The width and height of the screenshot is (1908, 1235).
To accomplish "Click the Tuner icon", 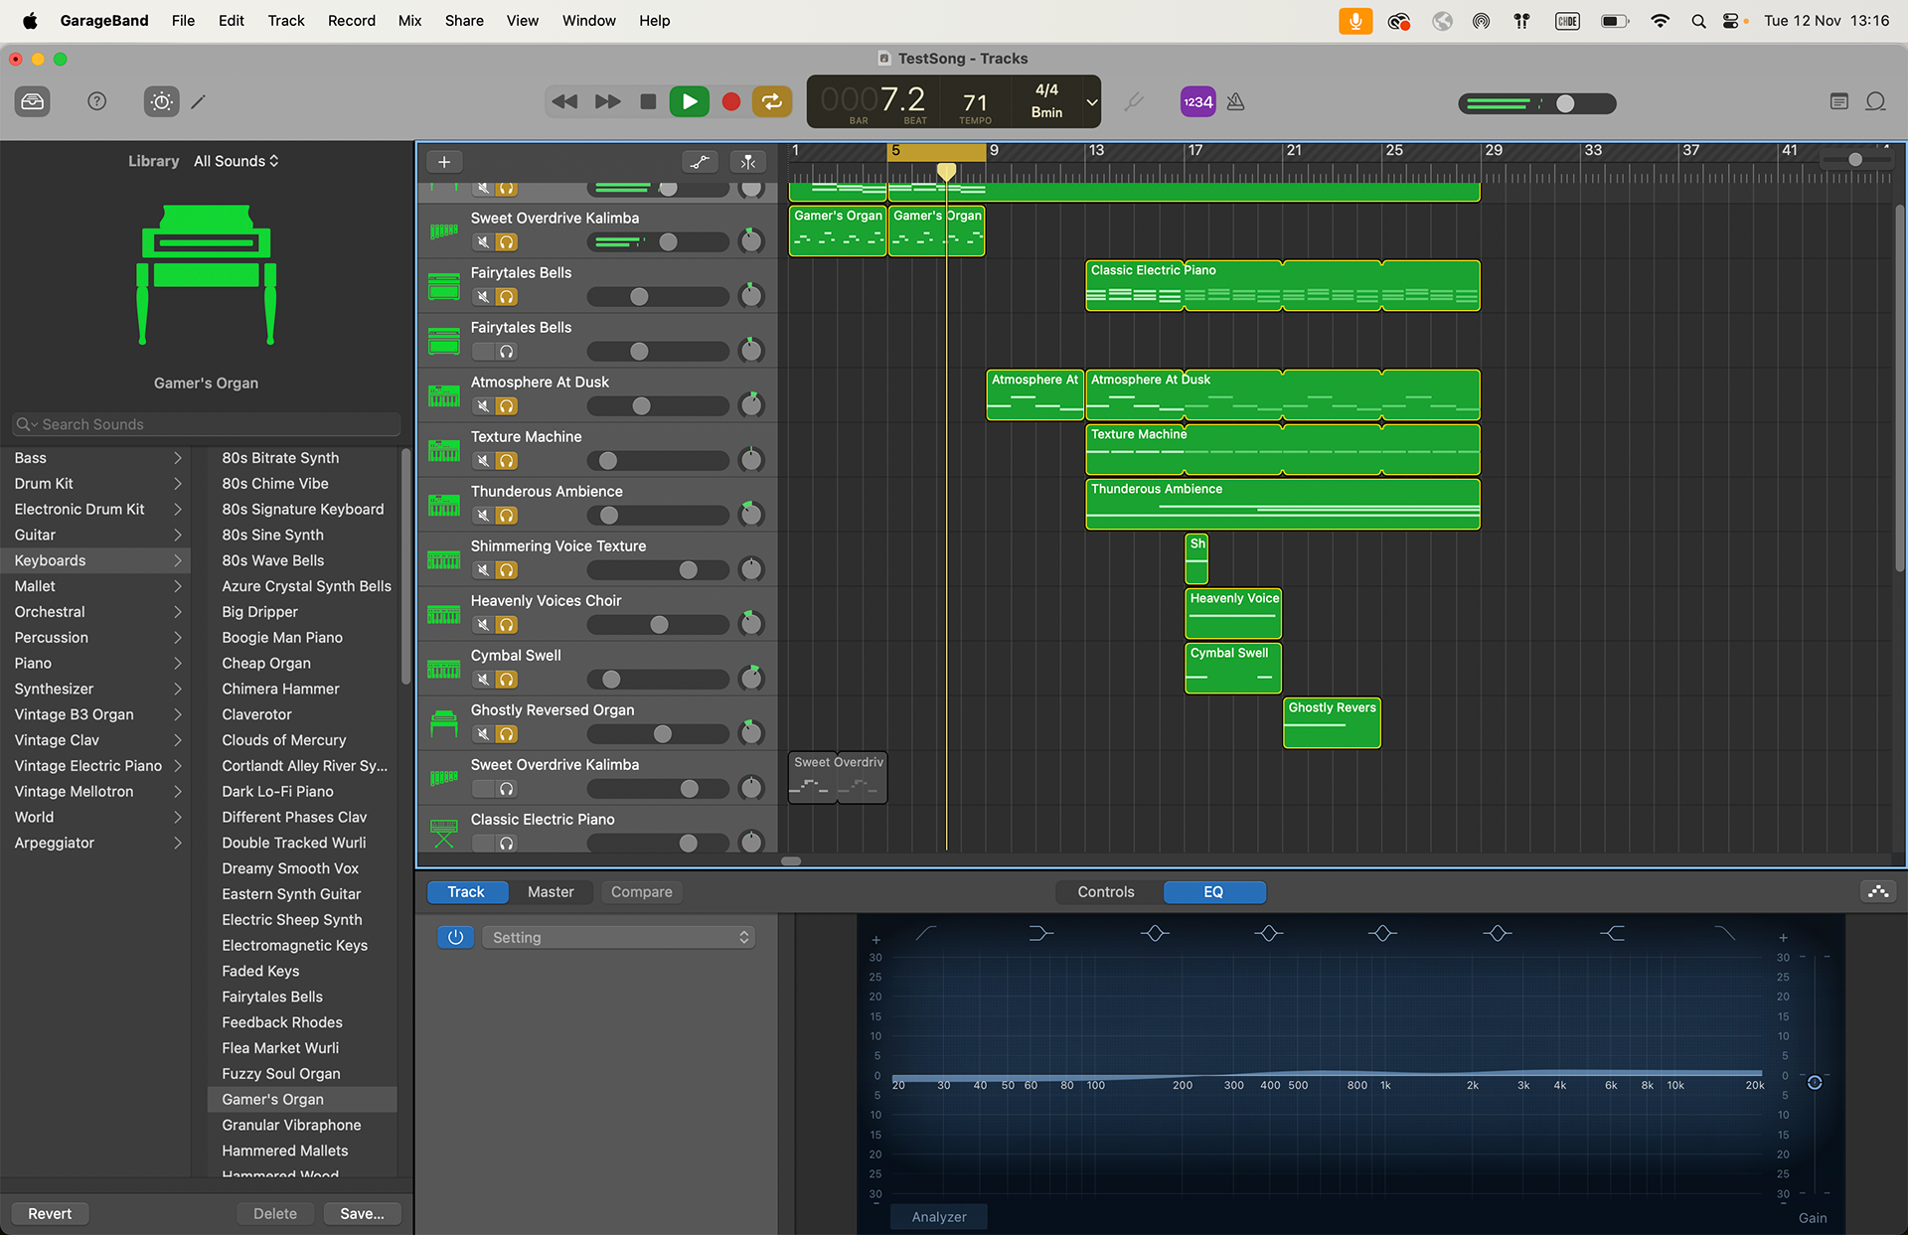I will (x=1134, y=101).
